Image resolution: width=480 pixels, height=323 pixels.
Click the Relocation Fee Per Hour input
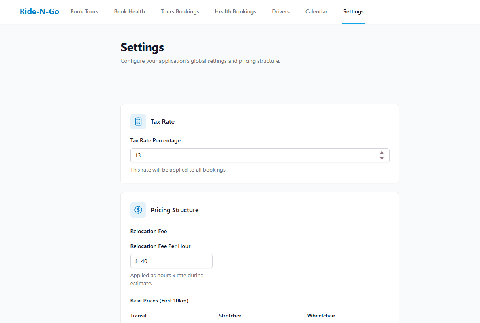[171, 261]
